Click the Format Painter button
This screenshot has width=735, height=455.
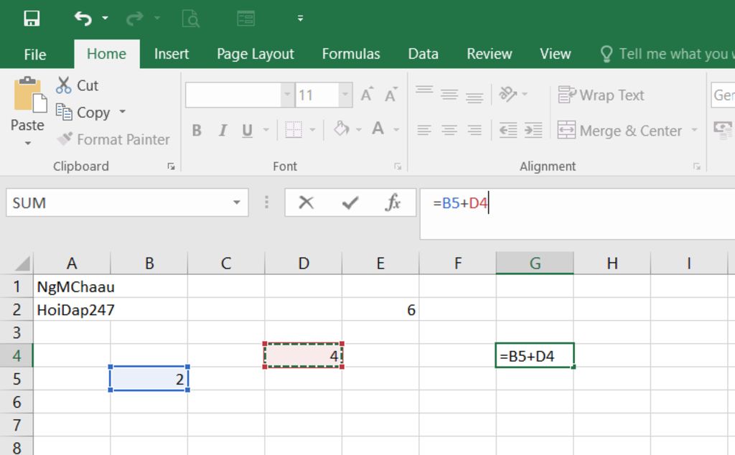click(x=113, y=139)
